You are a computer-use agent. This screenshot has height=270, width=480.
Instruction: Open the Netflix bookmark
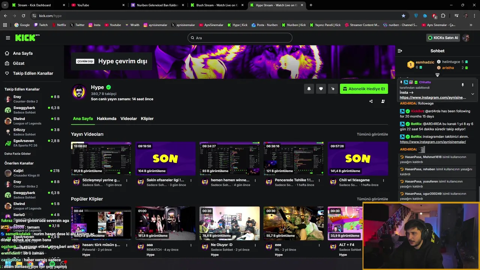[59, 25]
